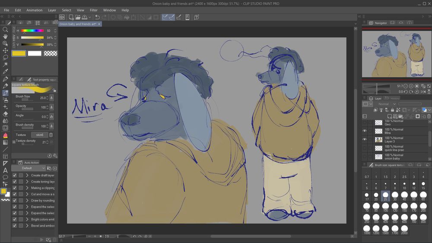The image size is (432, 243).
Task: Switch to the History tab
Action: [392, 98]
